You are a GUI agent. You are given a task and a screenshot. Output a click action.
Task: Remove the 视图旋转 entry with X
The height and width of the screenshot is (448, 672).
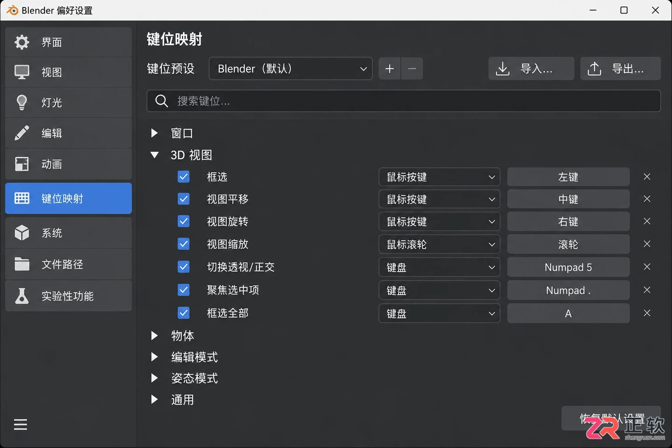tap(647, 221)
